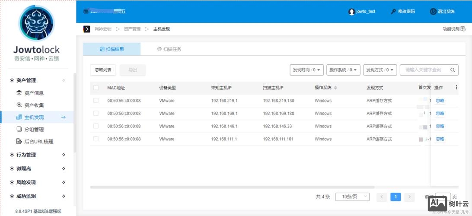Open 资产信息 in the sidebar
Viewport: 472px width, 216px height.
34,93
